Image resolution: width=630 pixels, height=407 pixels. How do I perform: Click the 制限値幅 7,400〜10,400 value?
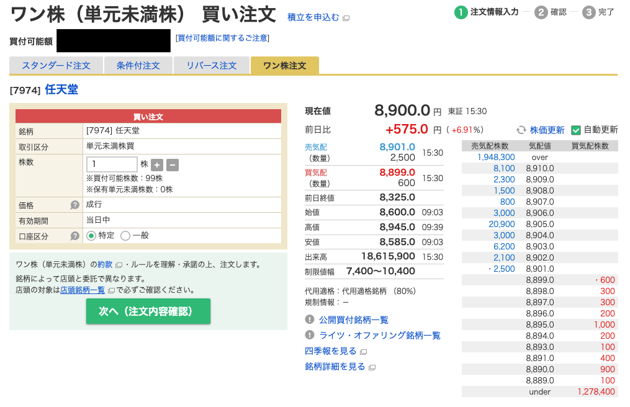380,271
